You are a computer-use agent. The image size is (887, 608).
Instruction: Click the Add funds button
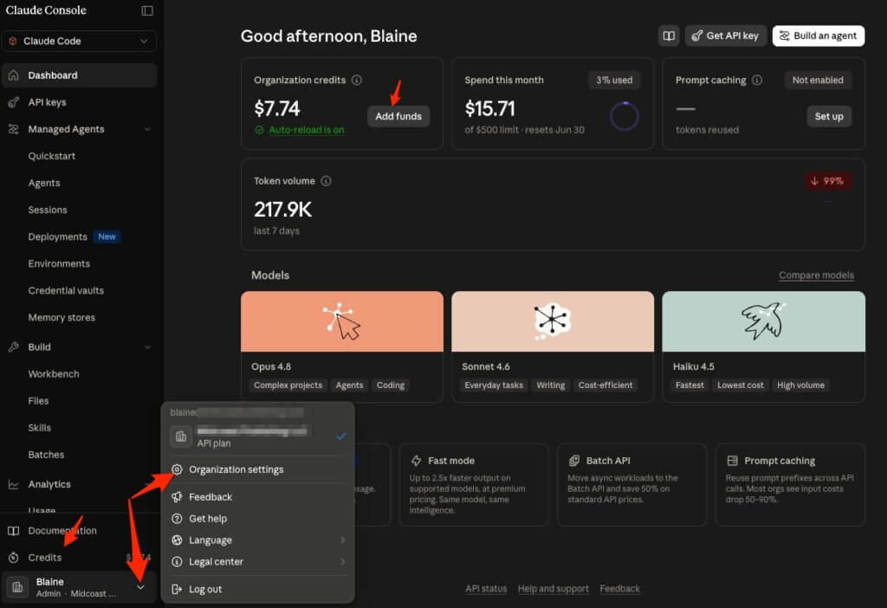[x=398, y=117]
